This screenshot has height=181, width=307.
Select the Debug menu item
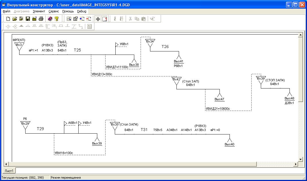(x=81, y=11)
